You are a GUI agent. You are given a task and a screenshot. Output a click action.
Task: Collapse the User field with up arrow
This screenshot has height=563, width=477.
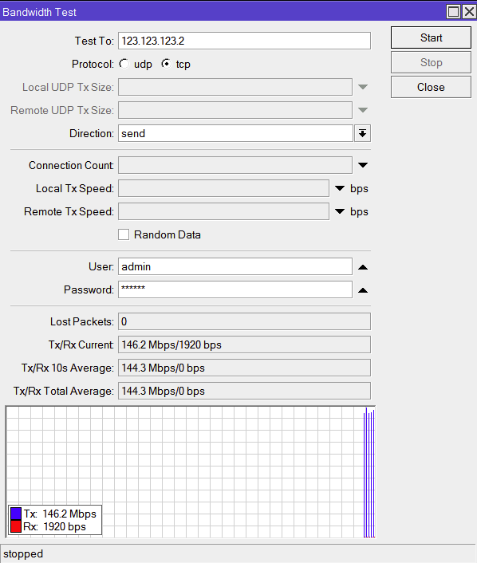[x=363, y=267]
